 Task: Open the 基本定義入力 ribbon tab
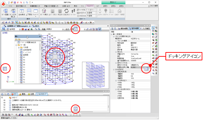(21, 6)
